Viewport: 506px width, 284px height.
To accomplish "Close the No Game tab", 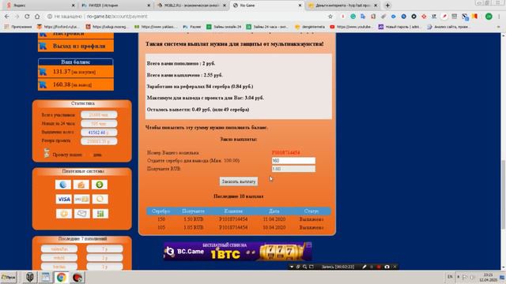I will 300,6.
